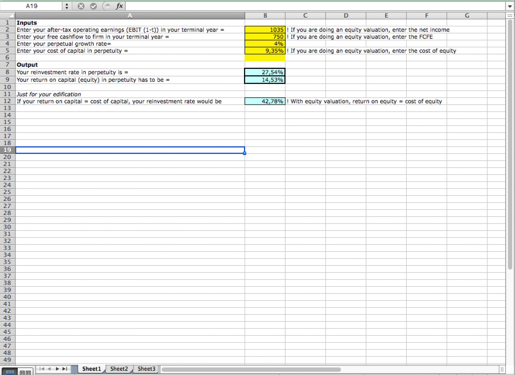Select column E header
The height and width of the screenshot is (375, 515).
tap(386, 16)
